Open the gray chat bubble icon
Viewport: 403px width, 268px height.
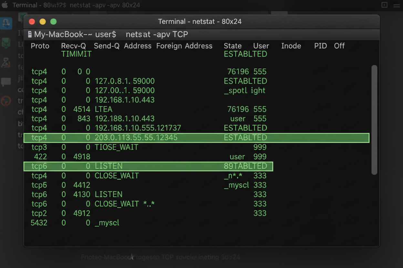coord(6,82)
